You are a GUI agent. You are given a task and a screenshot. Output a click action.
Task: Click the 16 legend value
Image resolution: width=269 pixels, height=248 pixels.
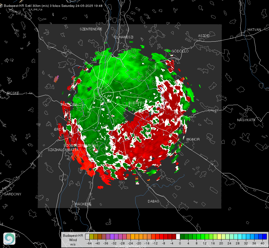click(213, 243)
